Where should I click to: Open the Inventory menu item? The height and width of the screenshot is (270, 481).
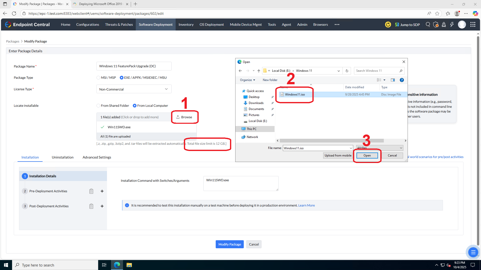coord(186,24)
